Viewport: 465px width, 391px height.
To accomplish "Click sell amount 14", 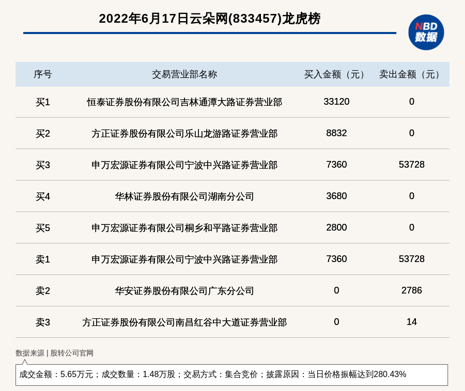I will [412, 322].
